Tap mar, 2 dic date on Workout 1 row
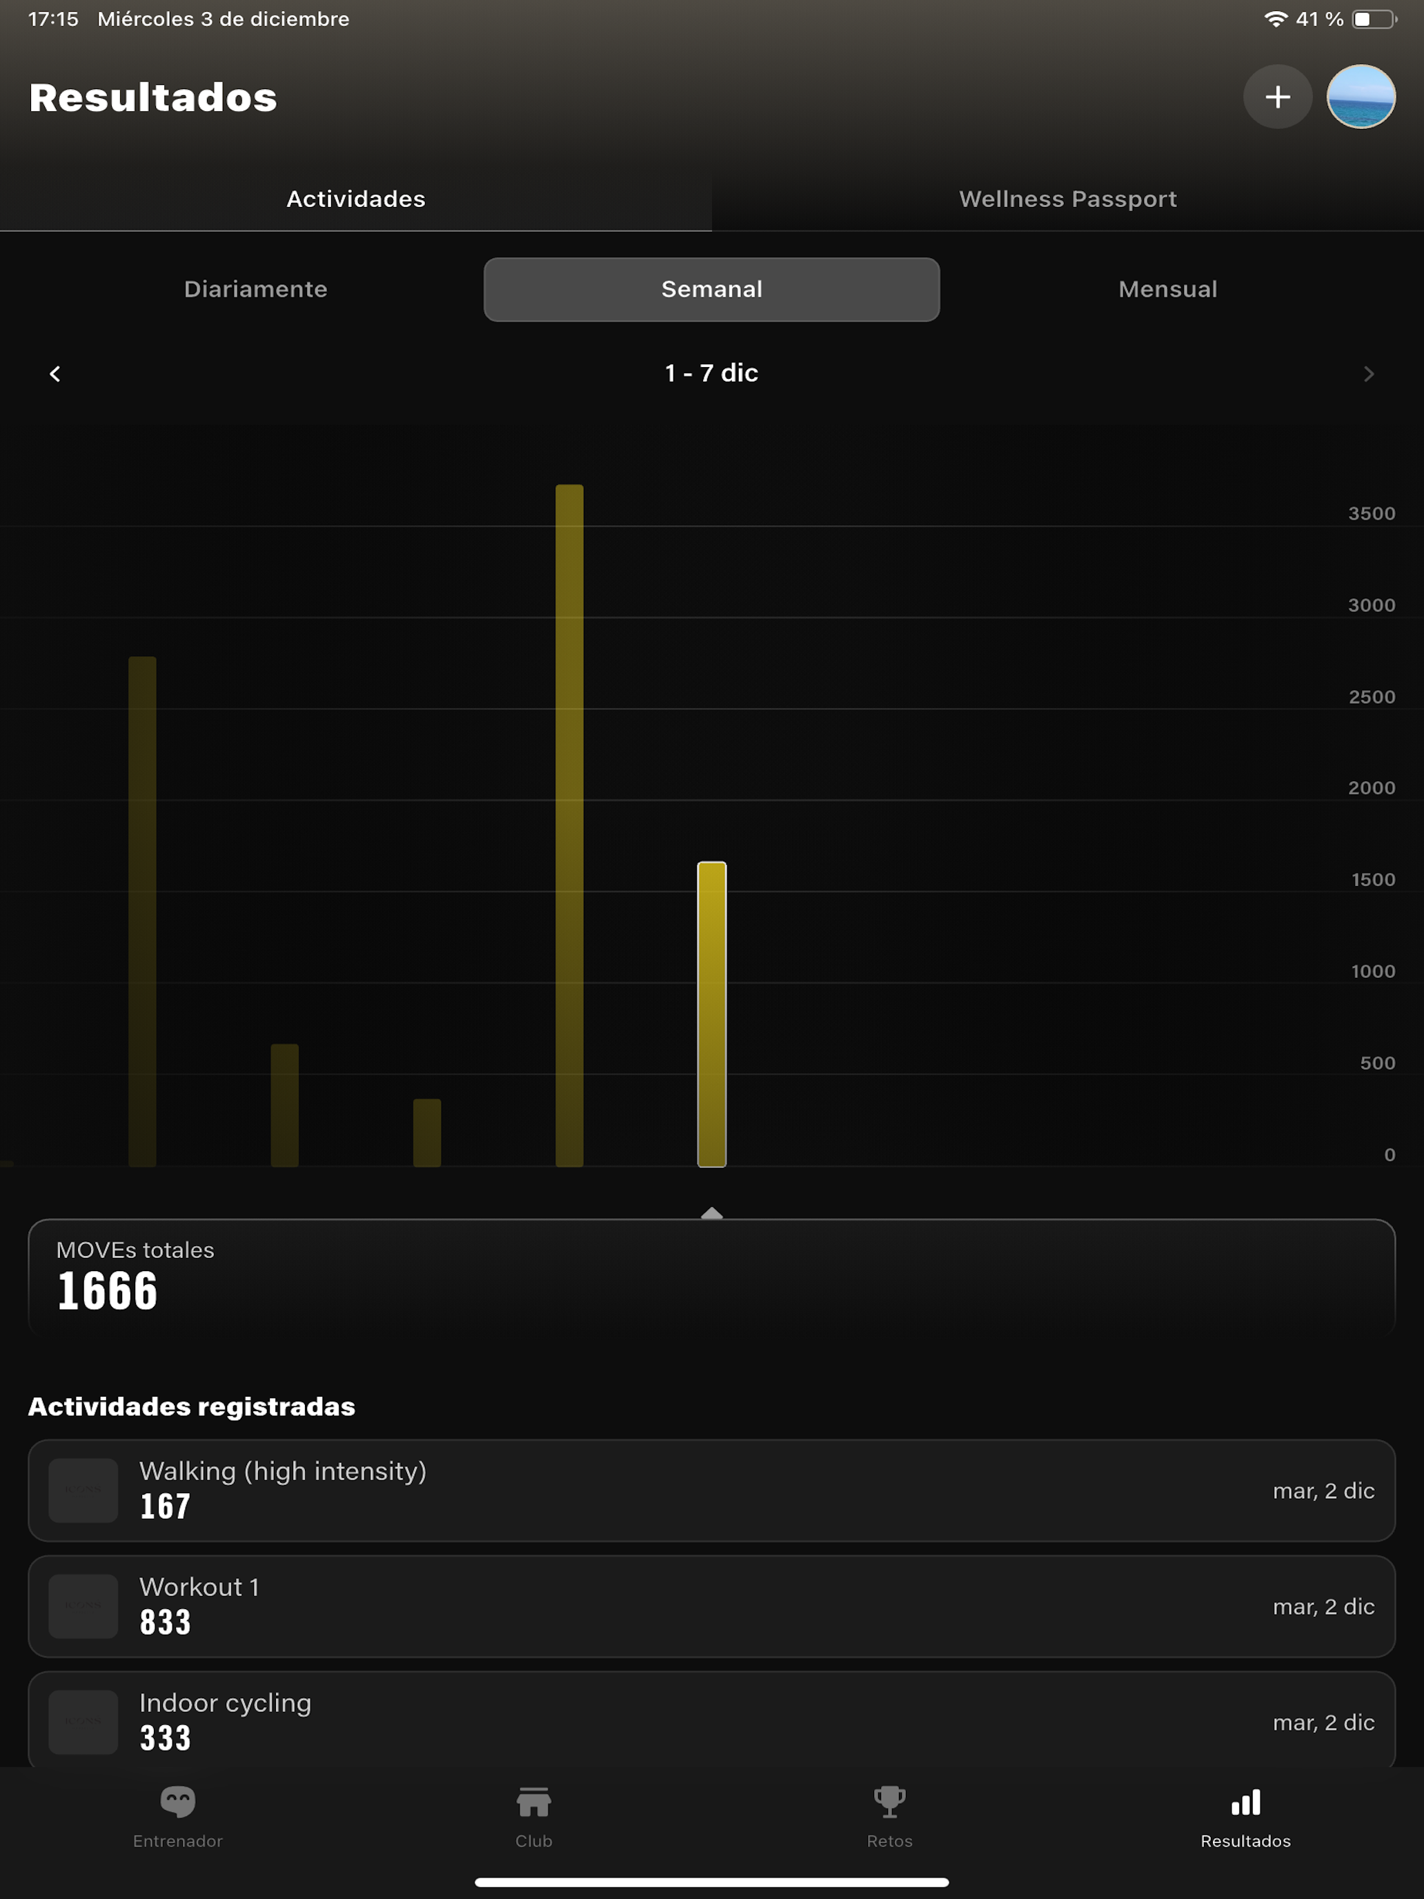Screen dimensions: 1424x1899 pos(1323,1606)
